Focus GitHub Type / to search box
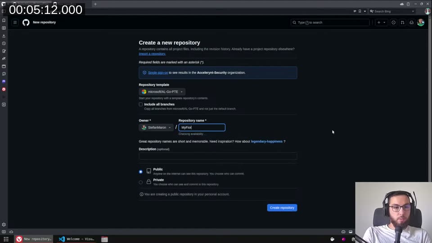 (330, 22)
